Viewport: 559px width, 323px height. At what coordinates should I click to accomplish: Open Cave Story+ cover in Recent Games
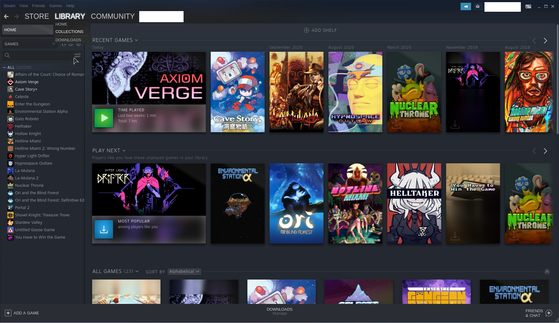pos(237,92)
